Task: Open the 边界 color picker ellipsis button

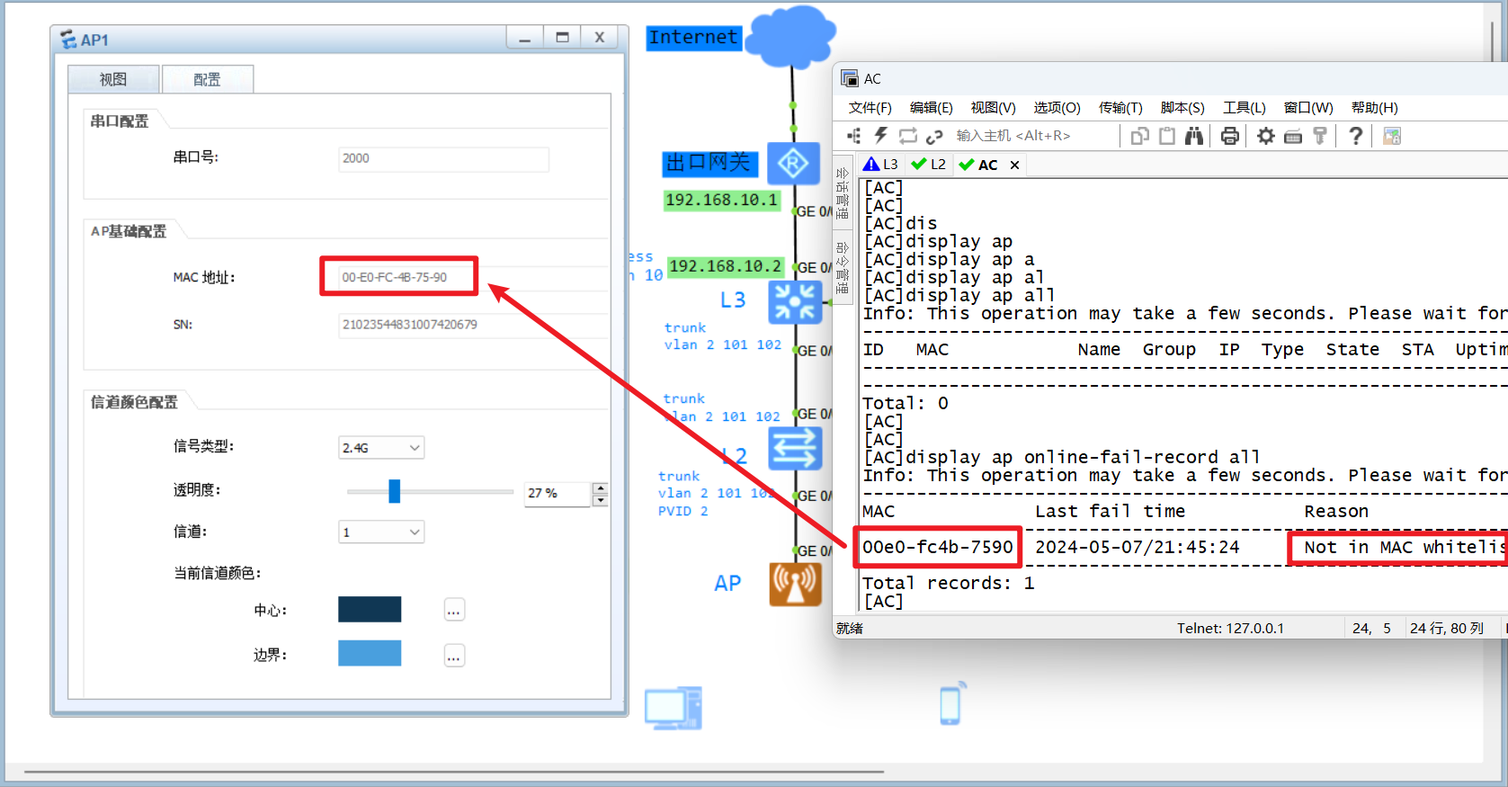Action: click(454, 656)
